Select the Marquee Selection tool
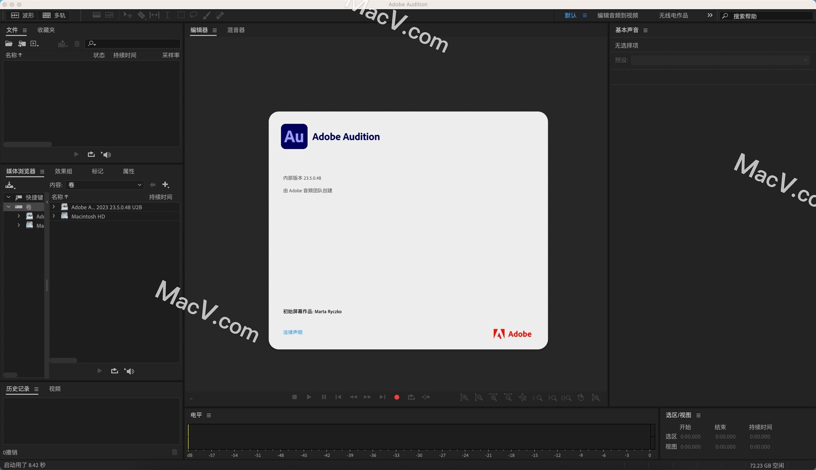Viewport: 816px width, 470px height. point(181,15)
